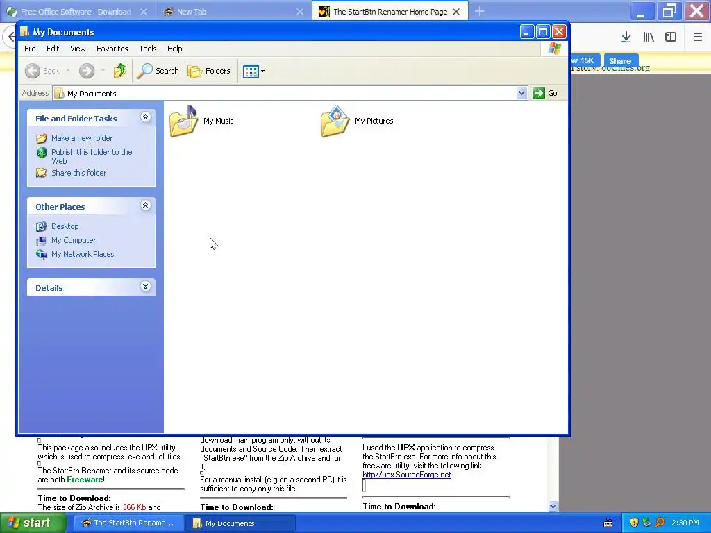Image resolution: width=711 pixels, height=533 pixels.
Task: Go up one folder level
Action: coord(120,71)
